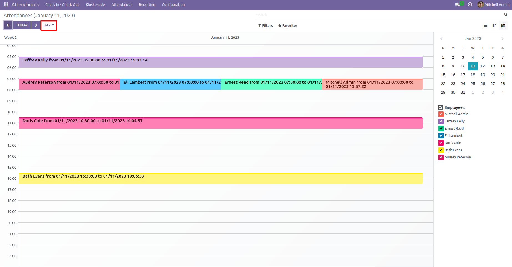
Task: Open Doris Cole attendance event
Action: tap(221, 123)
